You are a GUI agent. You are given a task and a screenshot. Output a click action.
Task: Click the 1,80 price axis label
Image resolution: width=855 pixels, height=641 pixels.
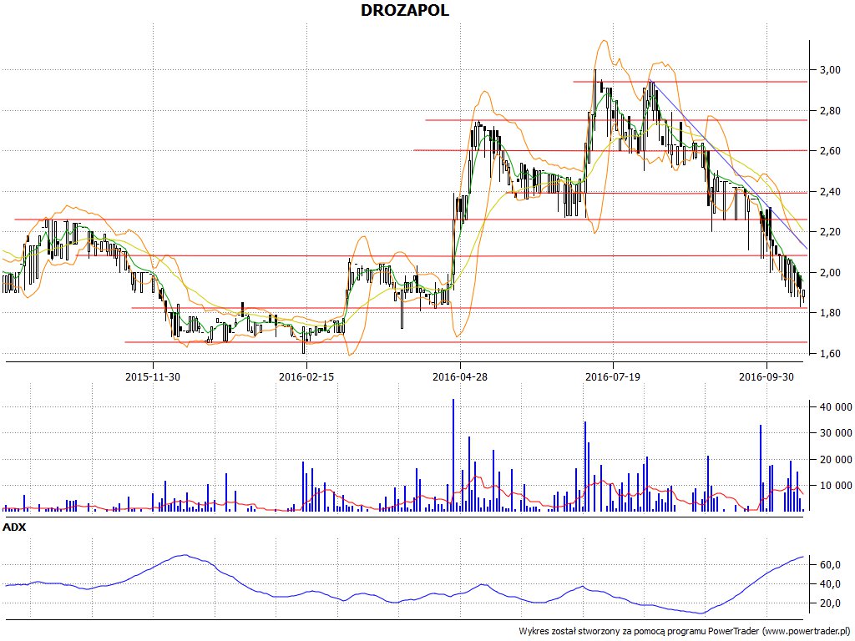click(829, 313)
